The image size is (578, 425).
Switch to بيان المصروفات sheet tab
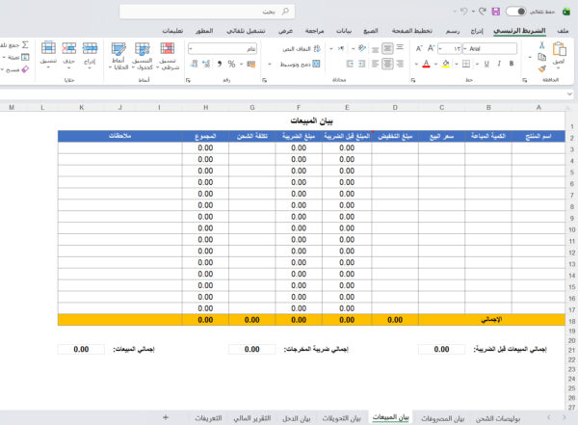(443, 418)
